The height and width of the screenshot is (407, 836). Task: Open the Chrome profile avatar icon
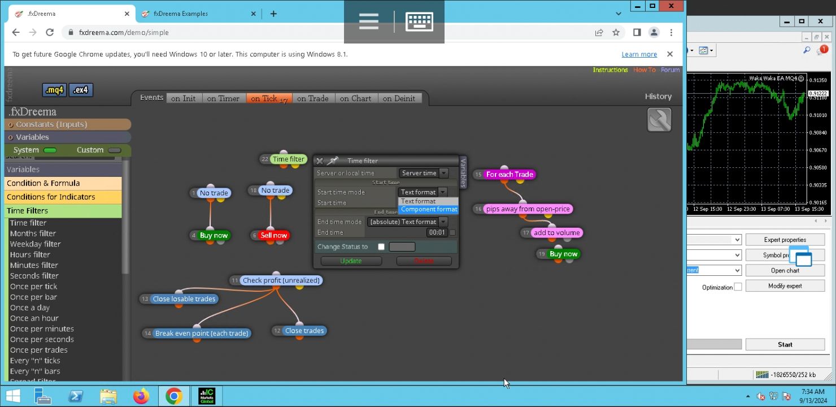pyautogui.click(x=654, y=32)
